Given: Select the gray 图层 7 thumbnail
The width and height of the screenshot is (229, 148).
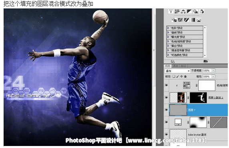Looking at the screenshot, I should 178,110.
